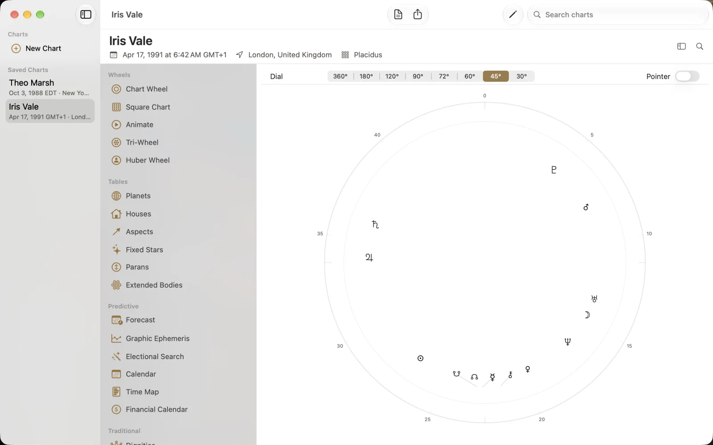
Task: Click the Placidus house system label
Action: 368,55
